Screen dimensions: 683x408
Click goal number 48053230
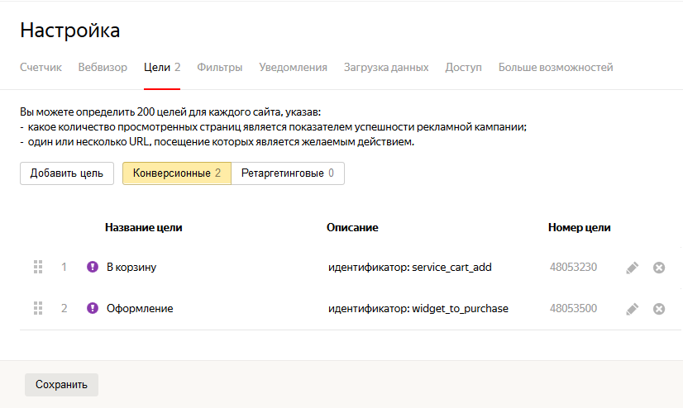pos(573,267)
